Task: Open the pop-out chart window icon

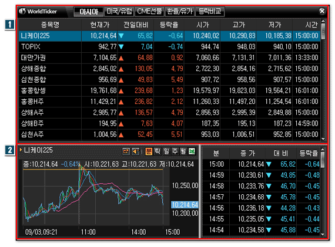Action: (x=126, y=151)
